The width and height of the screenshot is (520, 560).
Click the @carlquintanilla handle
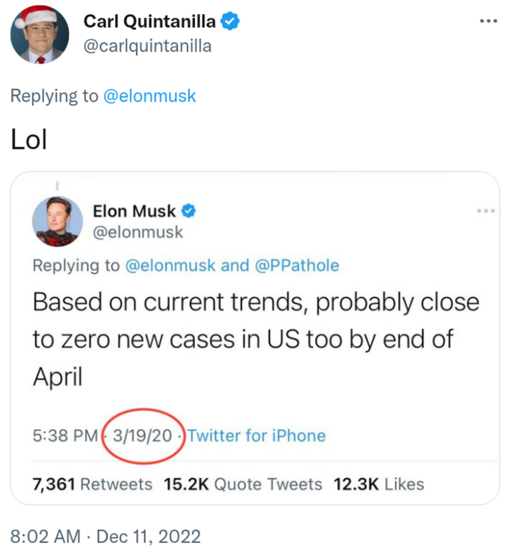pos(146,46)
